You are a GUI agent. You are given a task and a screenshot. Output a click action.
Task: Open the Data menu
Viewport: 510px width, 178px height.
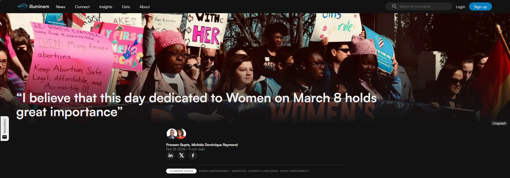126,7
